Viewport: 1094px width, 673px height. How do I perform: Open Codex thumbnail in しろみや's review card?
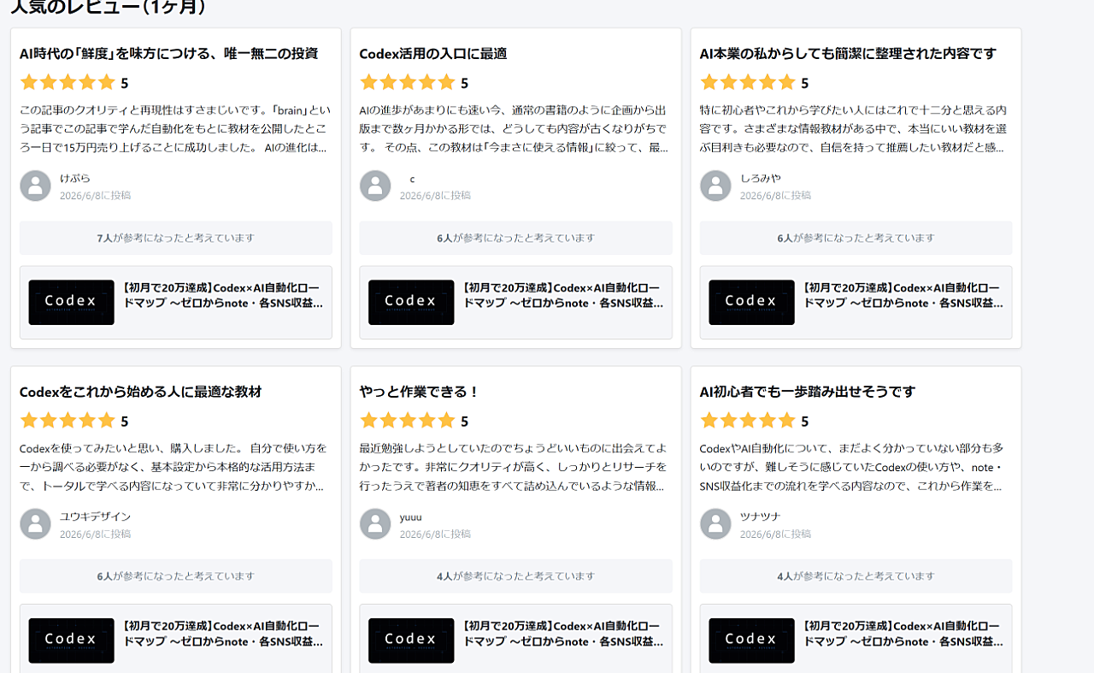coord(751,302)
